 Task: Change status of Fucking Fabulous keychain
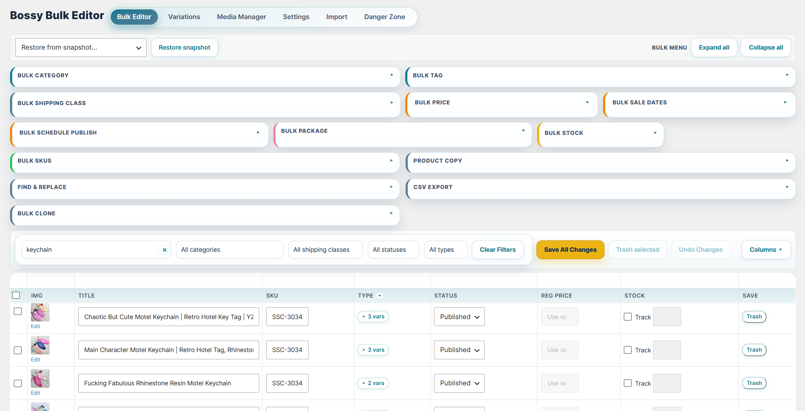(459, 383)
